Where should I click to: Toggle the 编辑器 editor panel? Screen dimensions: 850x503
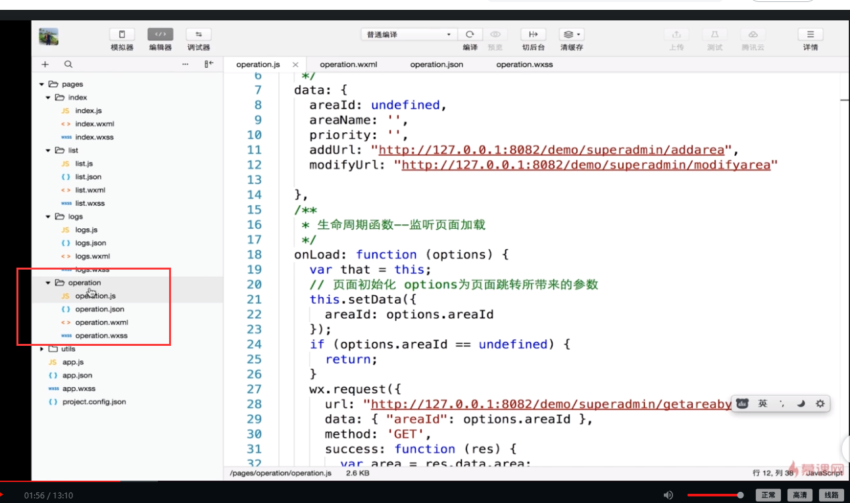[x=161, y=34]
